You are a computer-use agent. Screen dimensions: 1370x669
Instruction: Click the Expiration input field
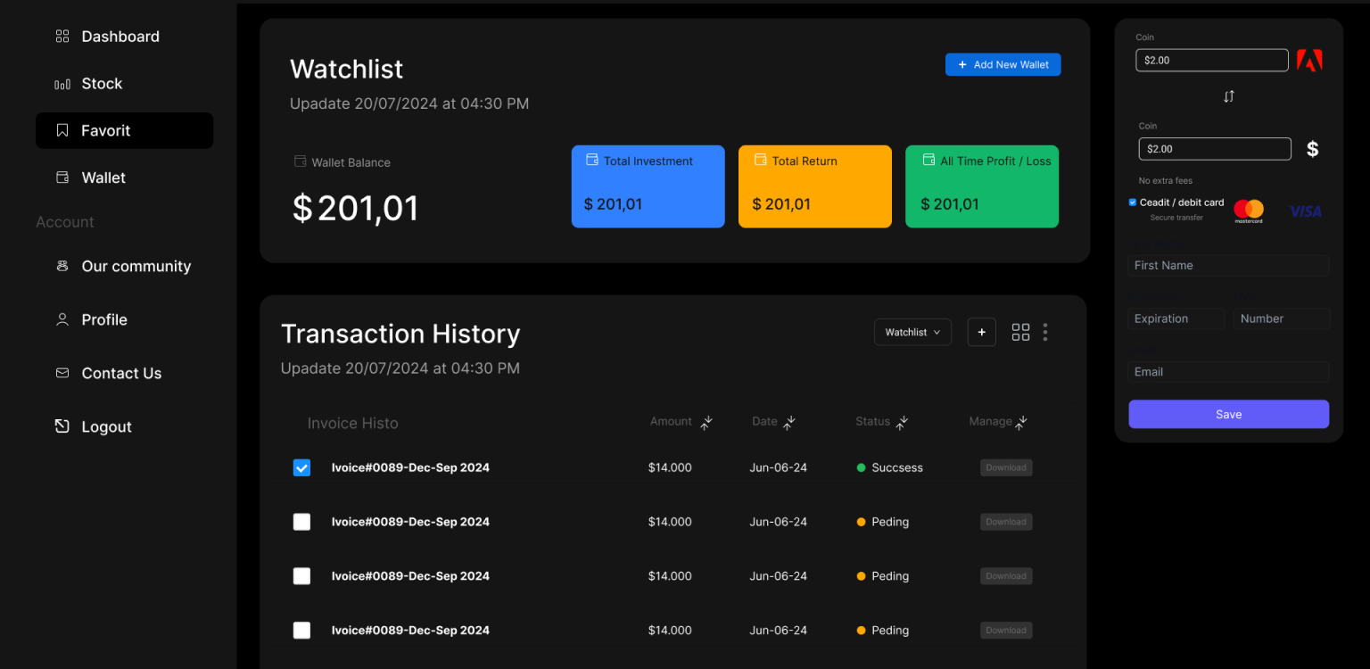[1176, 318]
